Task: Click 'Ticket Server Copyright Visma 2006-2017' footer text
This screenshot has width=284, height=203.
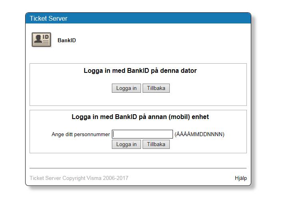Action: pyautogui.click(x=79, y=178)
